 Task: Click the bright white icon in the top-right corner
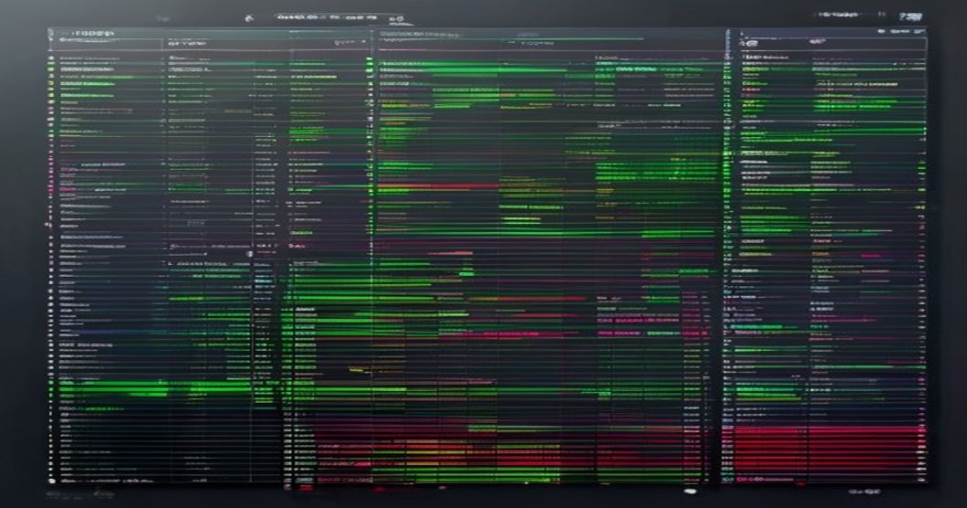[x=911, y=16]
